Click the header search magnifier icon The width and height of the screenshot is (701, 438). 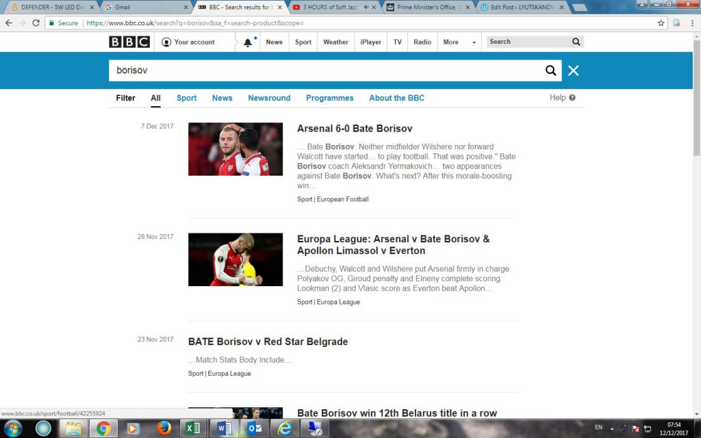coord(576,42)
